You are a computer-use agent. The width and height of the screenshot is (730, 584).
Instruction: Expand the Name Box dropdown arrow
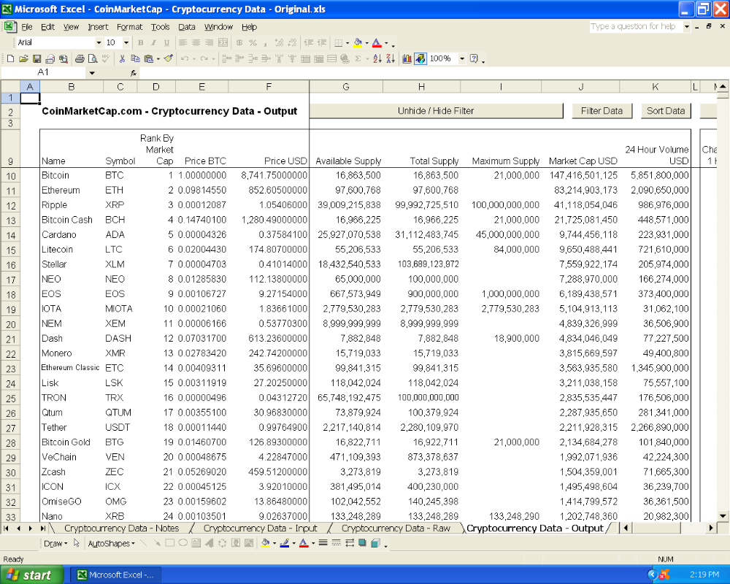coord(92,73)
